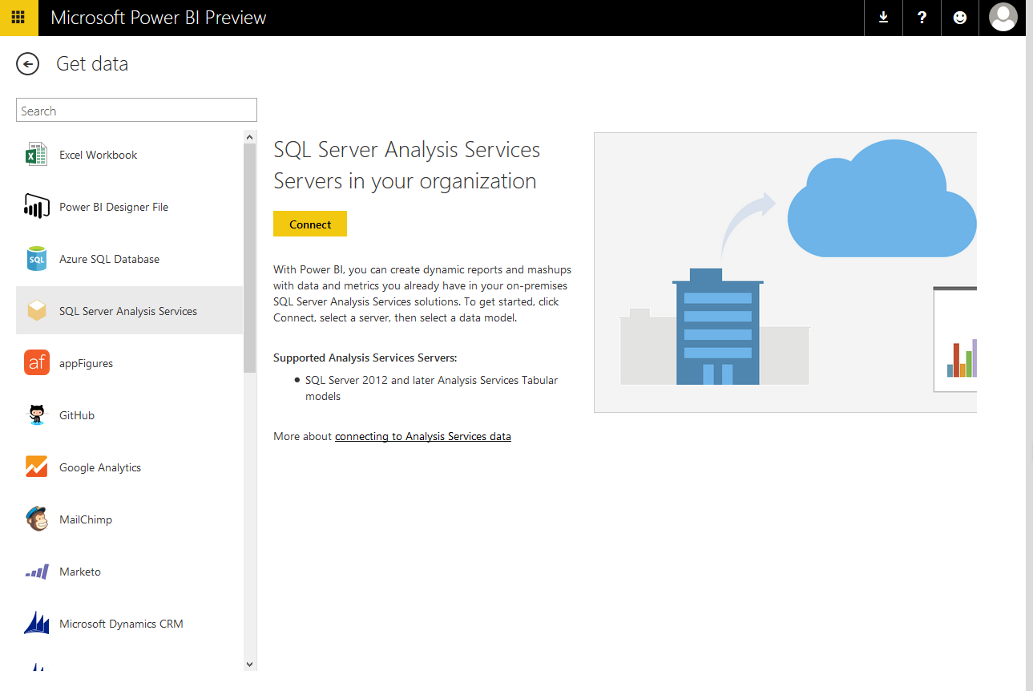Click the source list scrollbar thumb

(249, 258)
